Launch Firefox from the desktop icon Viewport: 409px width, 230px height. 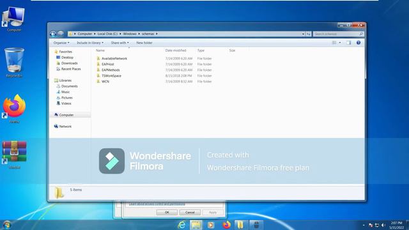[x=14, y=109]
